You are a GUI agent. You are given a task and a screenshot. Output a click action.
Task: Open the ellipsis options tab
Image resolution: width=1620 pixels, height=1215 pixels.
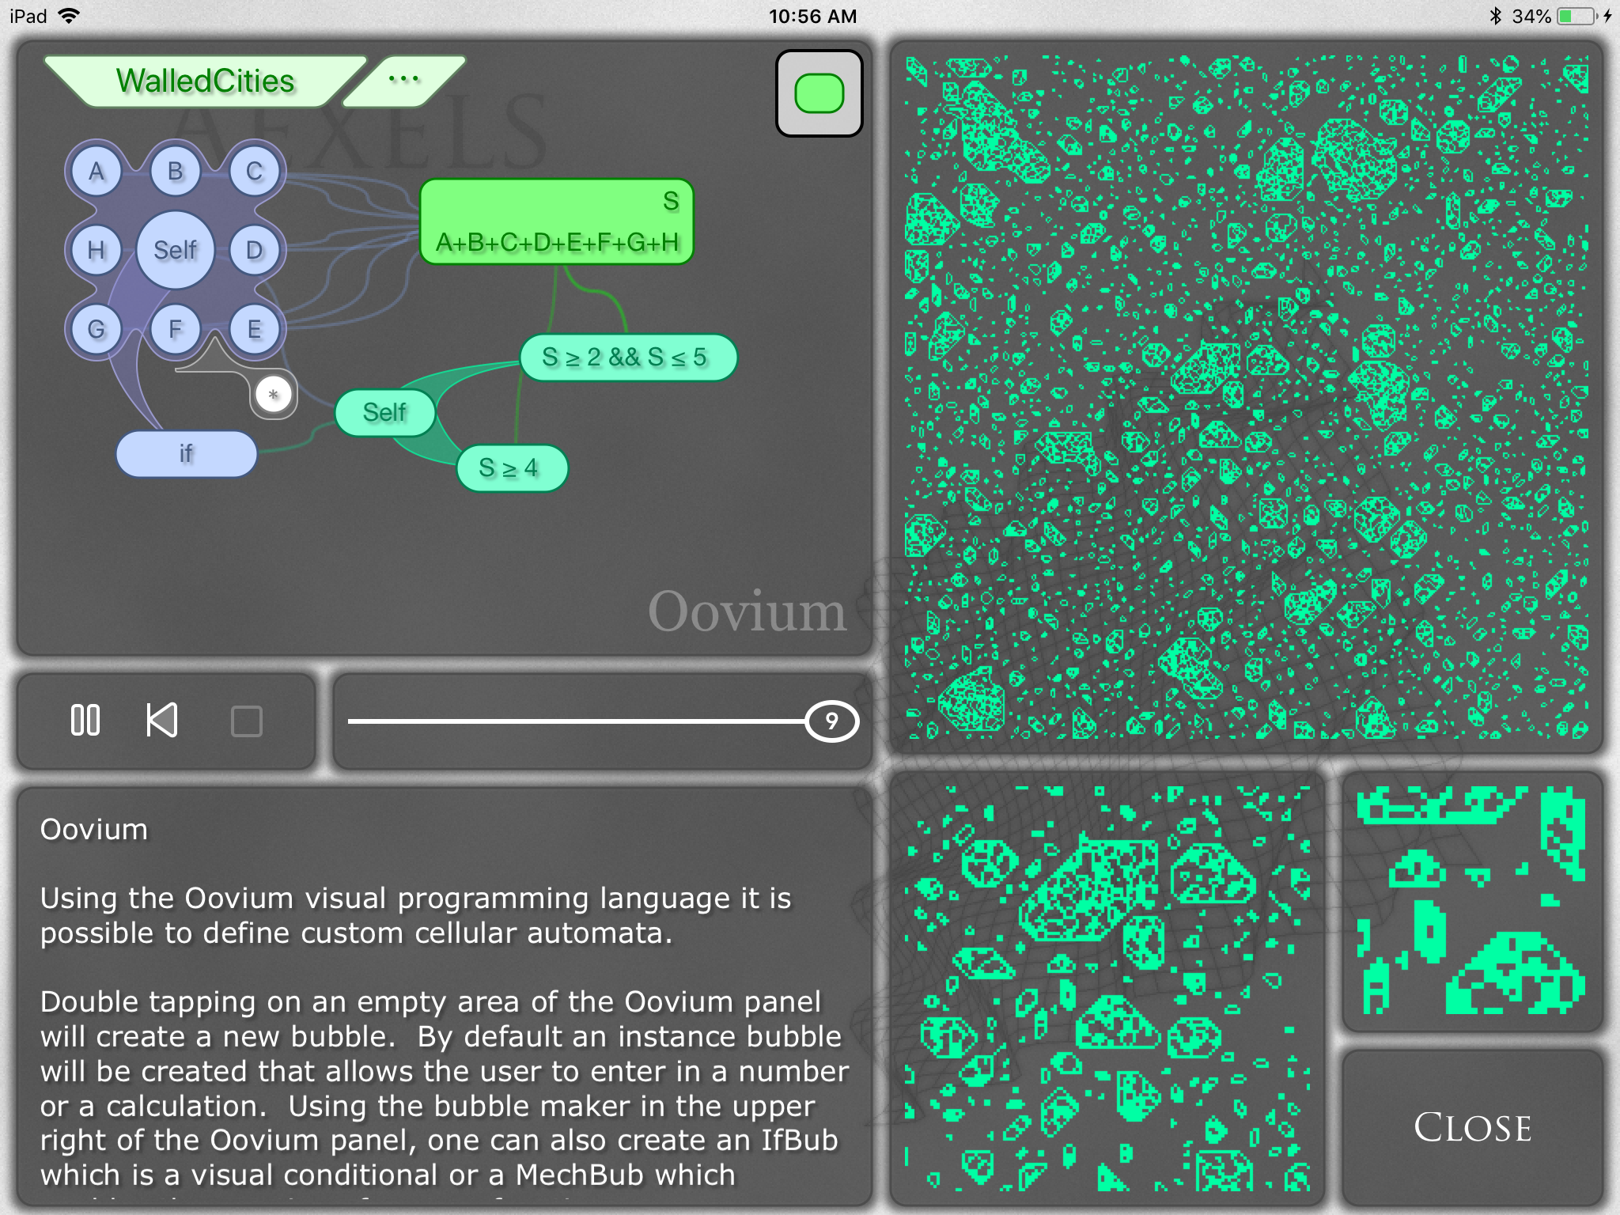tap(404, 80)
